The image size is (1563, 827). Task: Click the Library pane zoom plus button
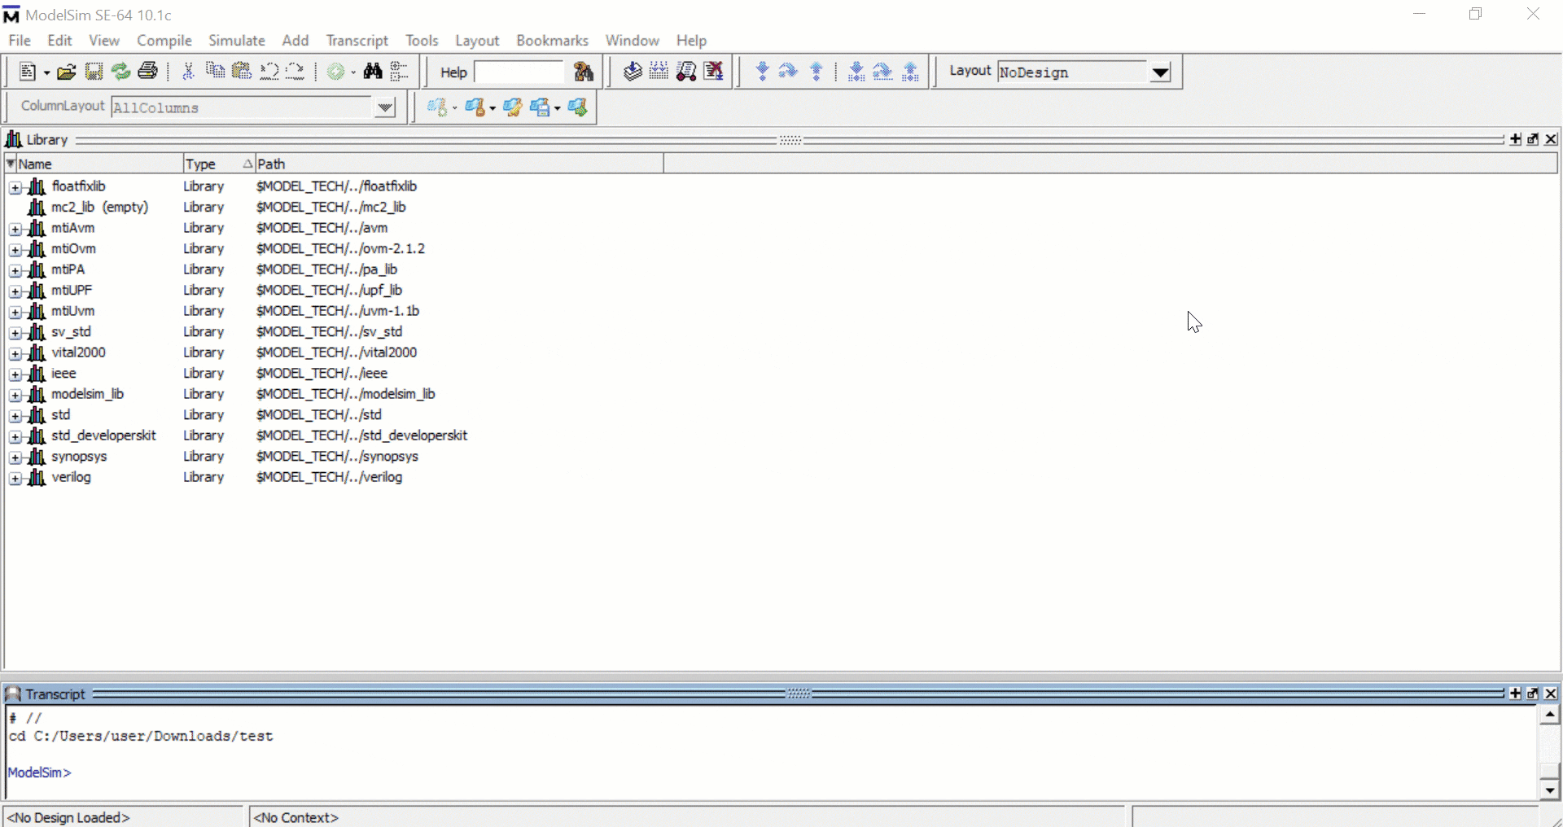tap(1516, 139)
